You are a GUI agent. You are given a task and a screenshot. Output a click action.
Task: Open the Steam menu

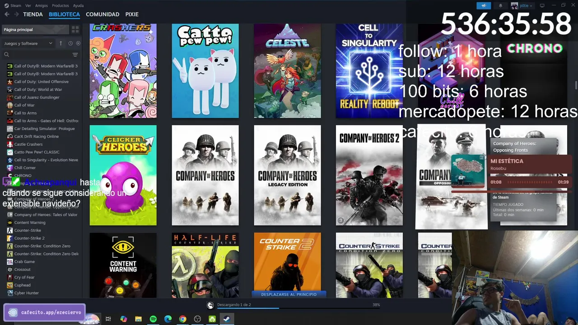coord(13,5)
